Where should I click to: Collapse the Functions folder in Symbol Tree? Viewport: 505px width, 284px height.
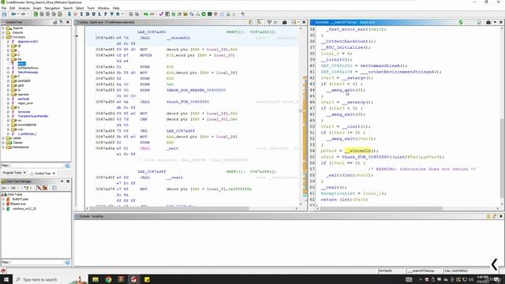pyautogui.click(x=3, y=37)
